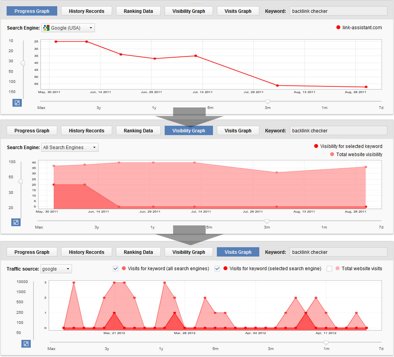394x357 pixels.
Task: Click Total website visits legend label
Action: (362, 269)
